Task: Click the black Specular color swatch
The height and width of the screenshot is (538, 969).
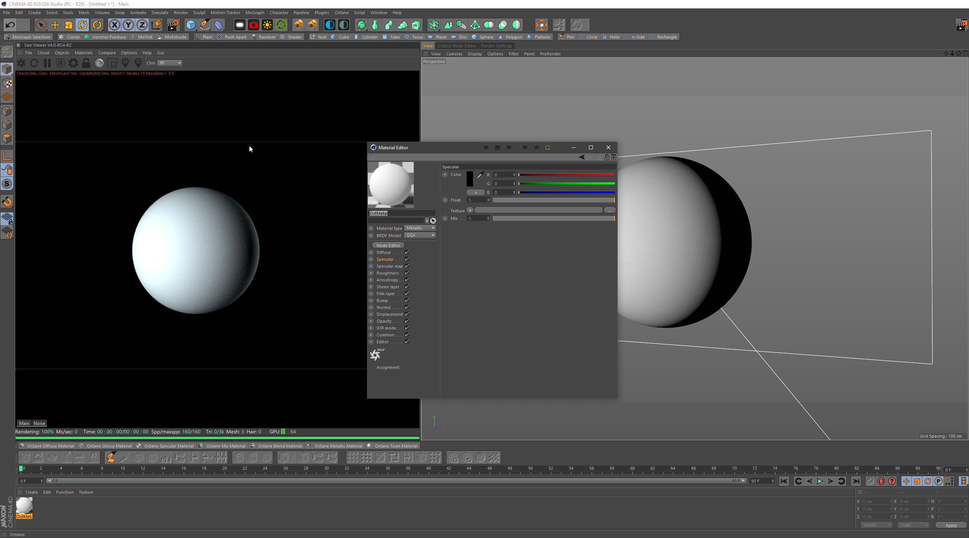Action: [469, 179]
